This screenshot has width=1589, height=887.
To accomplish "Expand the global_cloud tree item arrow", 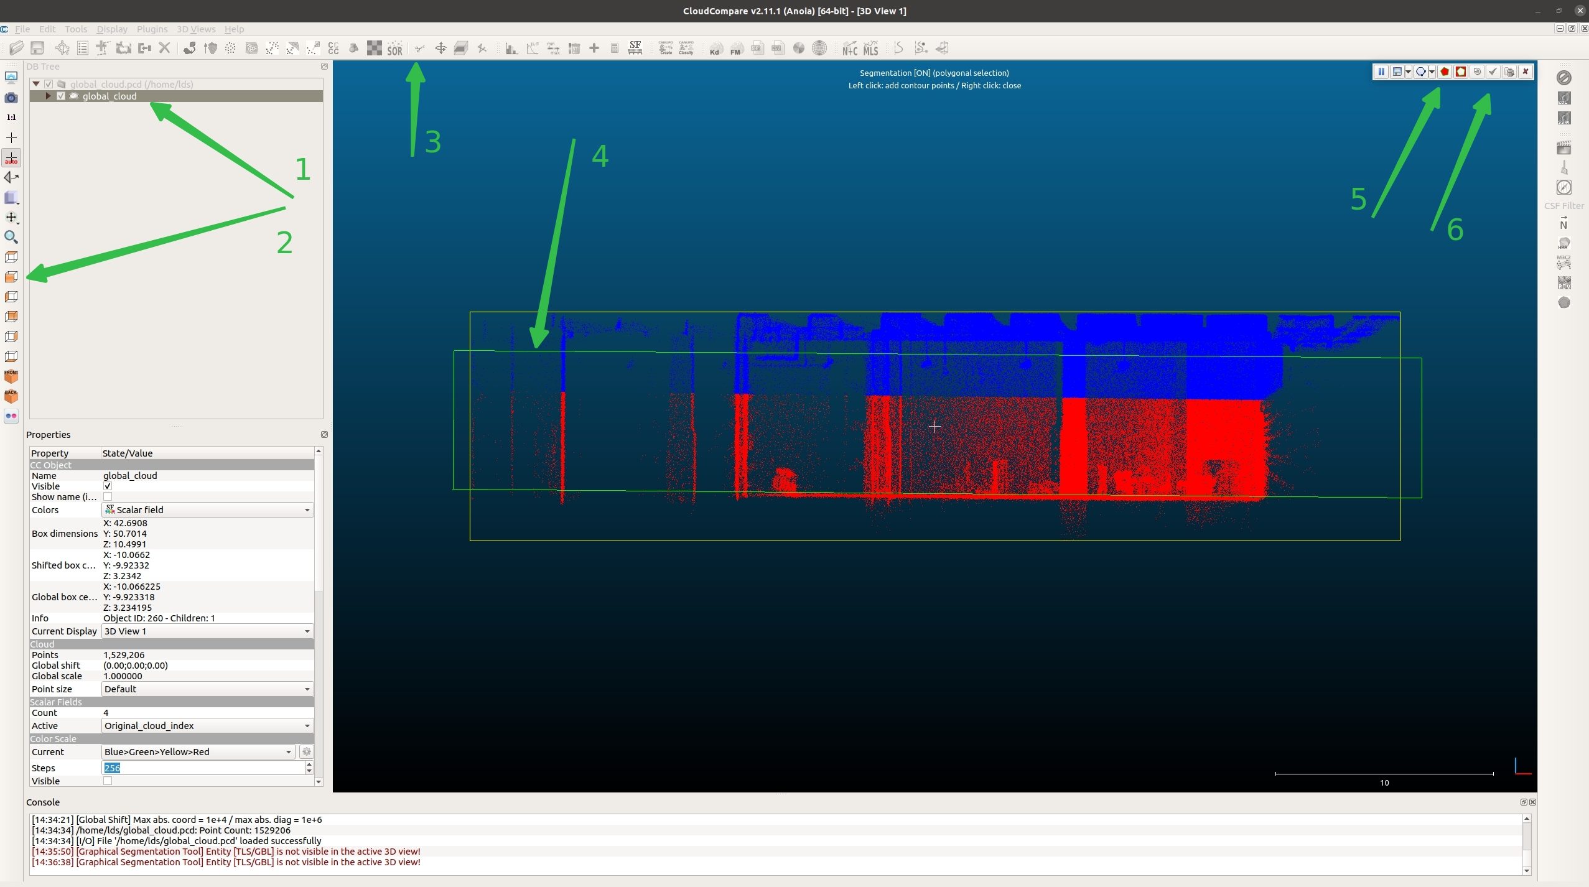I will click(x=48, y=96).
